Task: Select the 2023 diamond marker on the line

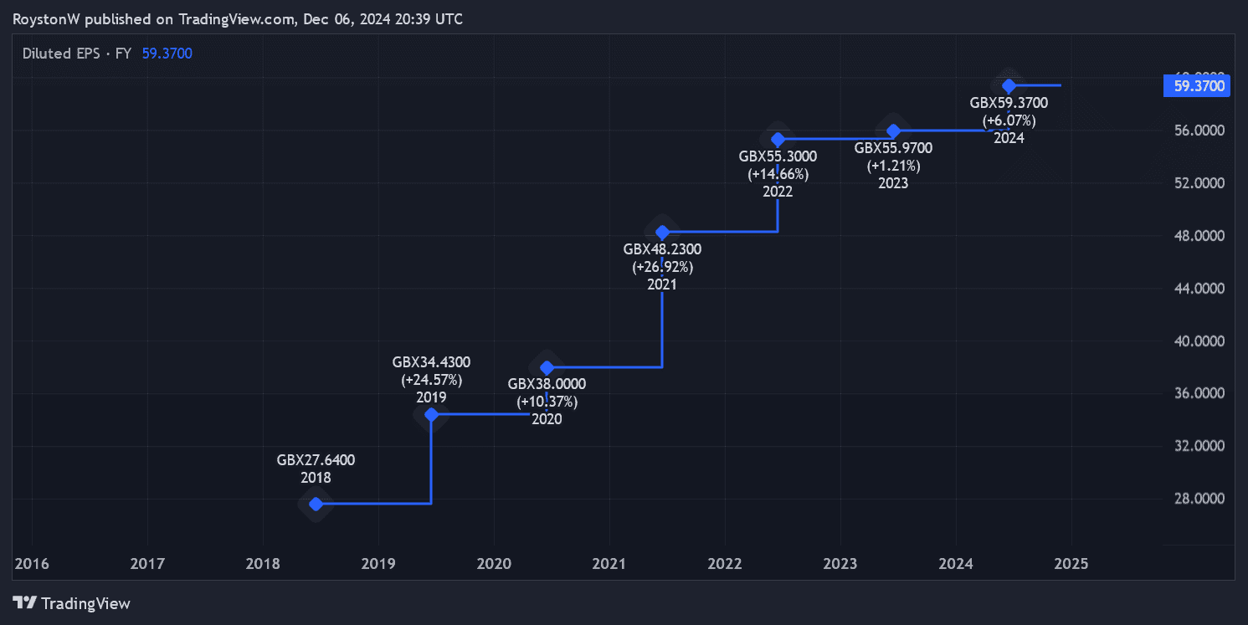Action: [893, 131]
